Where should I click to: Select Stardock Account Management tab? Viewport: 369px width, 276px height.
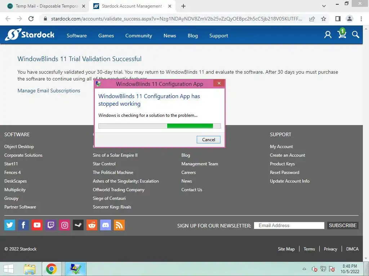[132, 6]
